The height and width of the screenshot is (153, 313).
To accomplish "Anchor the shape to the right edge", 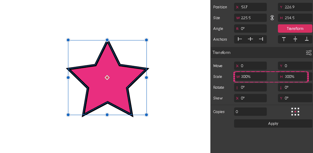I will point(261,39).
